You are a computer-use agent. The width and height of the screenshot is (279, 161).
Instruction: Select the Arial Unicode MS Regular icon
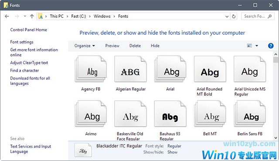pyautogui.click(x=250, y=69)
